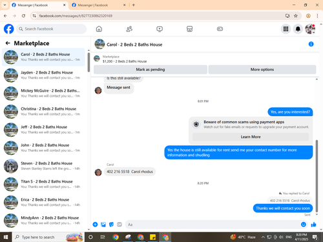Click the '402 216 5518 Carol rhodus' message
Viewport: 323px width, 242px height.
click(x=130, y=172)
